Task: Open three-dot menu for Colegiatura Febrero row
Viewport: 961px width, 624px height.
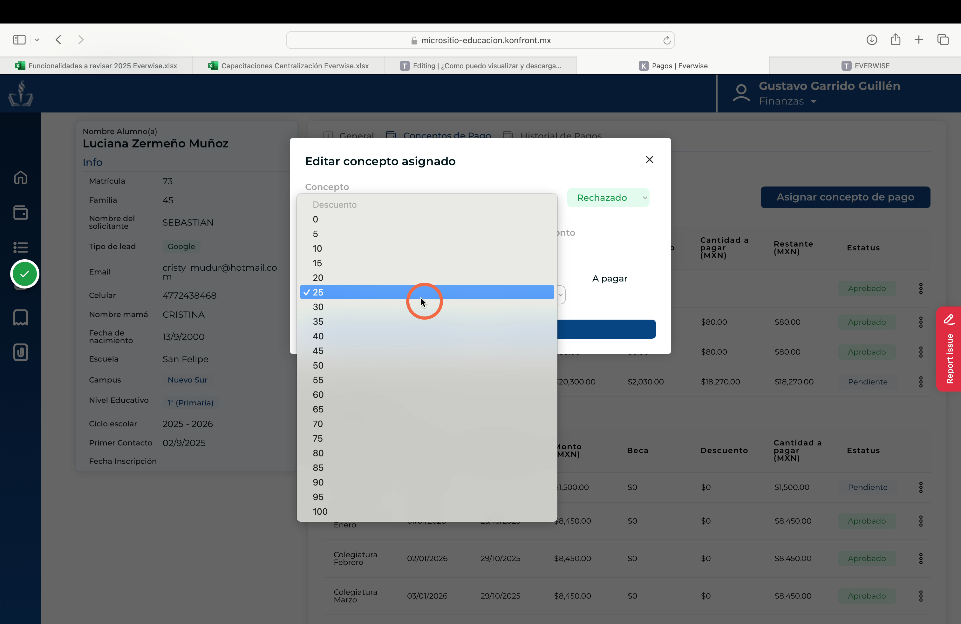Action: pyautogui.click(x=921, y=559)
